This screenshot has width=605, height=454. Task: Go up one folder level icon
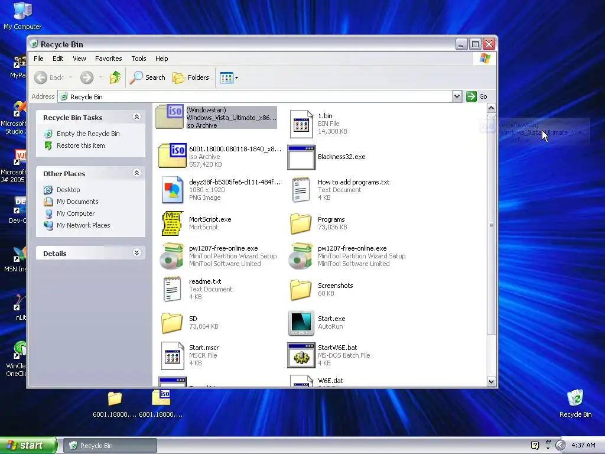tap(115, 77)
